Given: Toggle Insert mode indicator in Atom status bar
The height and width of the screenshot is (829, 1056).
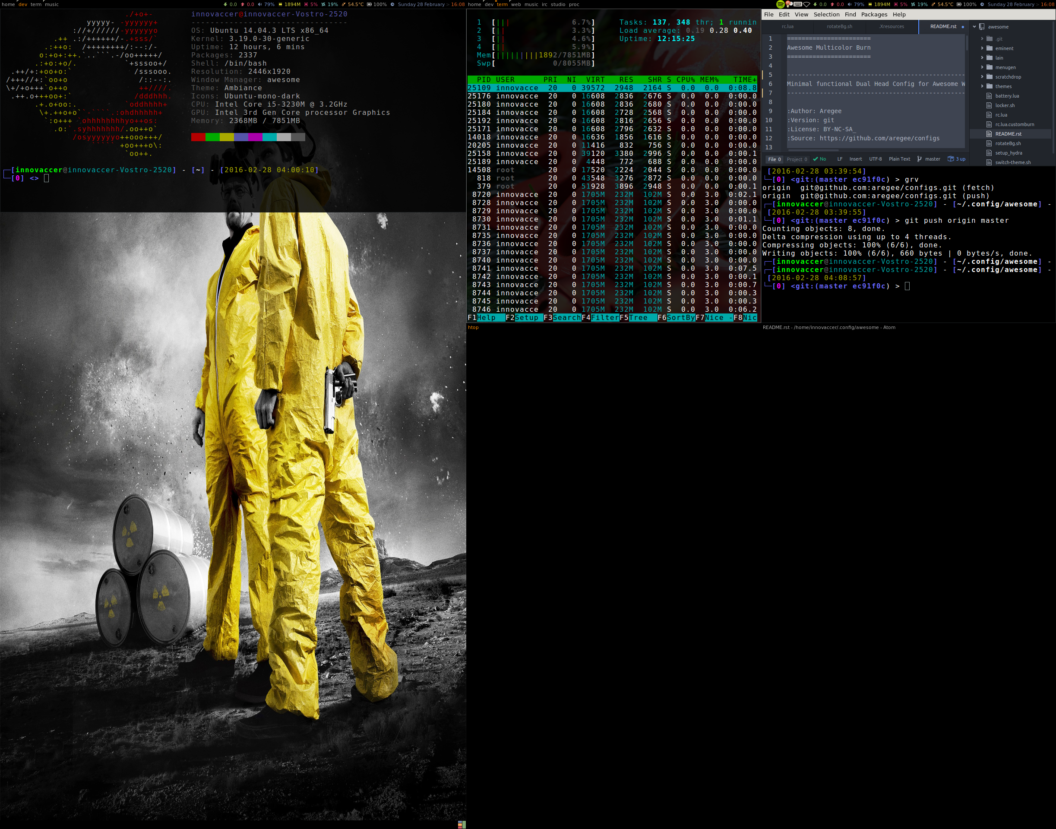Looking at the screenshot, I should click(856, 159).
